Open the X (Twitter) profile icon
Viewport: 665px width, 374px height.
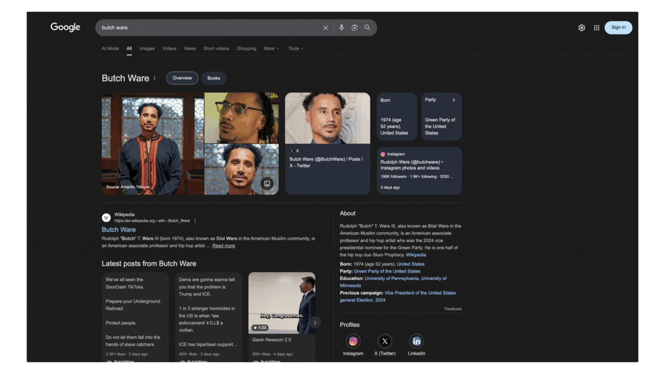click(384, 341)
